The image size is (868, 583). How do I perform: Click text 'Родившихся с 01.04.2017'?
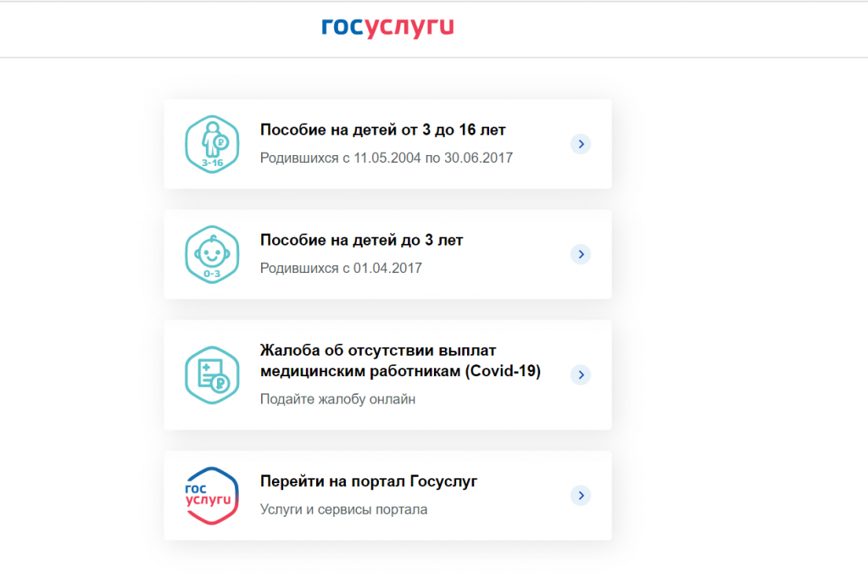click(x=341, y=269)
